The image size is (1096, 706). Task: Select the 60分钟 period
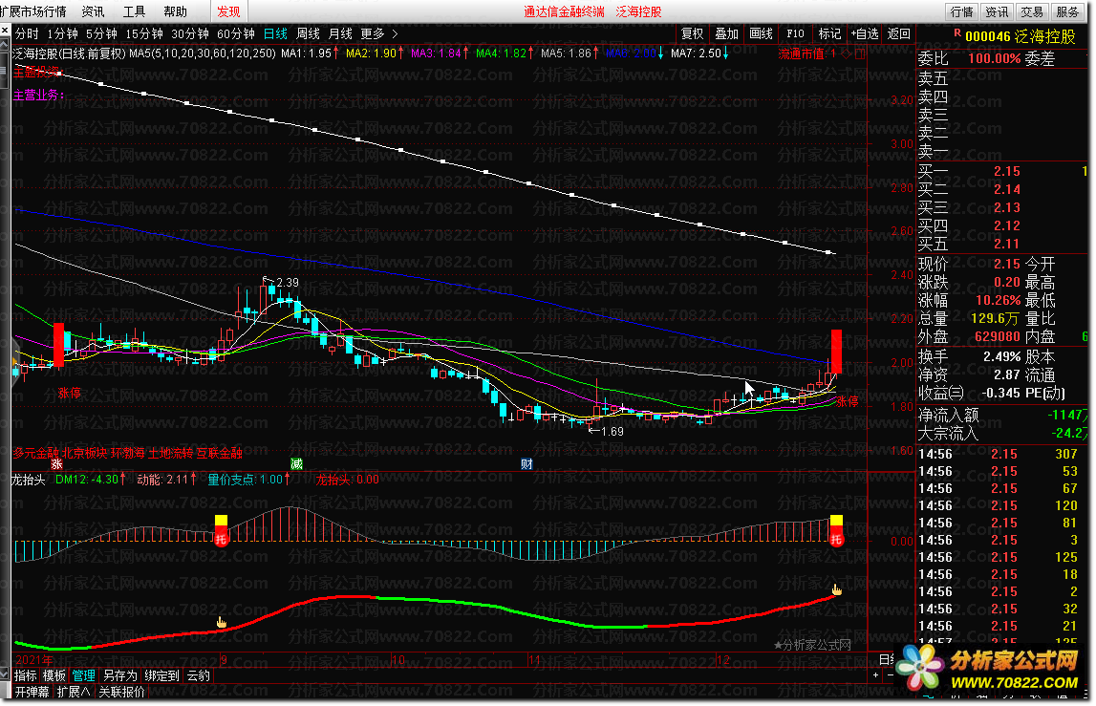tap(236, 33)
